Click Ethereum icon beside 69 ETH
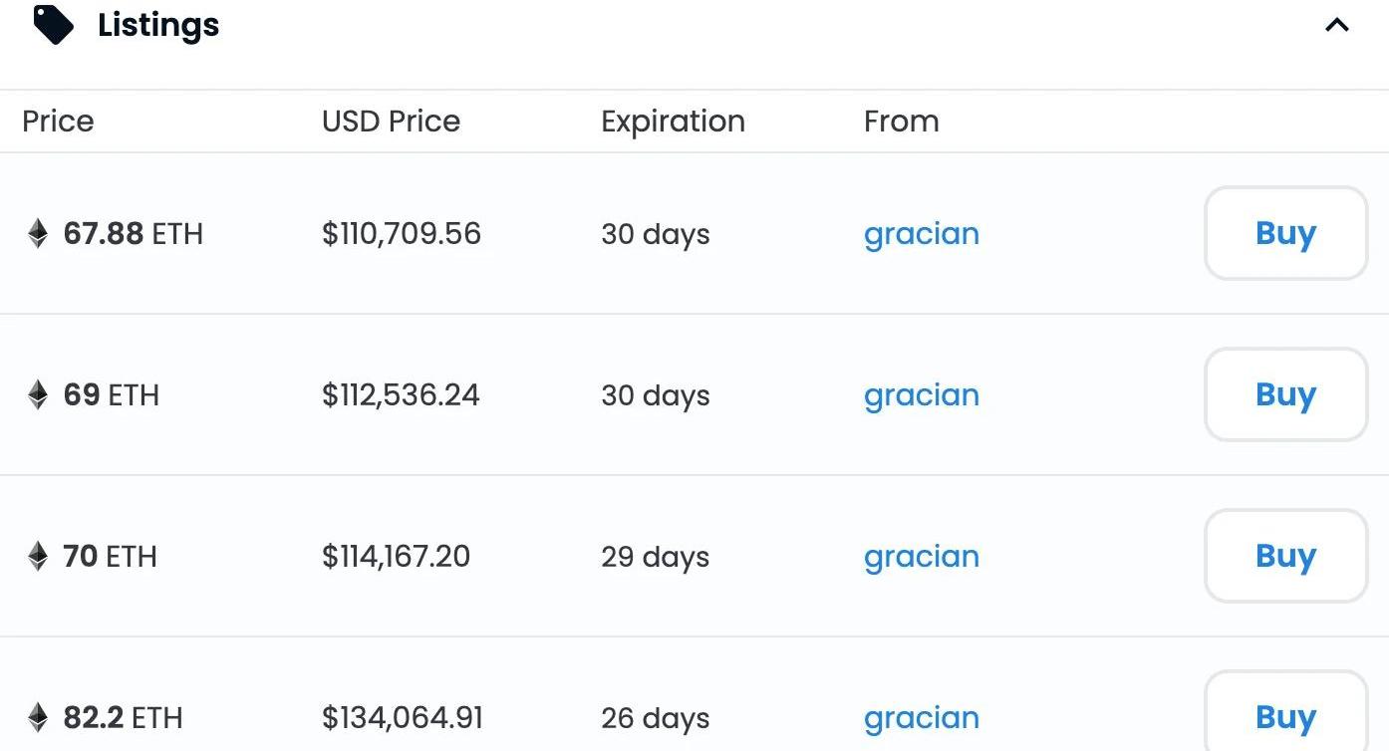The height and width of the screenshot is (751, 1389). (38, 395)
